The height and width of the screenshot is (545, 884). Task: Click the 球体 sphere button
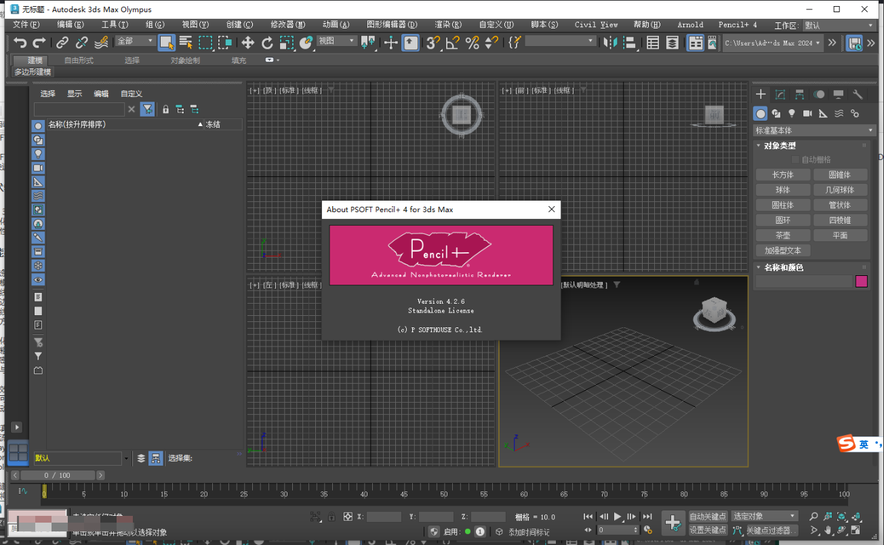783,190
